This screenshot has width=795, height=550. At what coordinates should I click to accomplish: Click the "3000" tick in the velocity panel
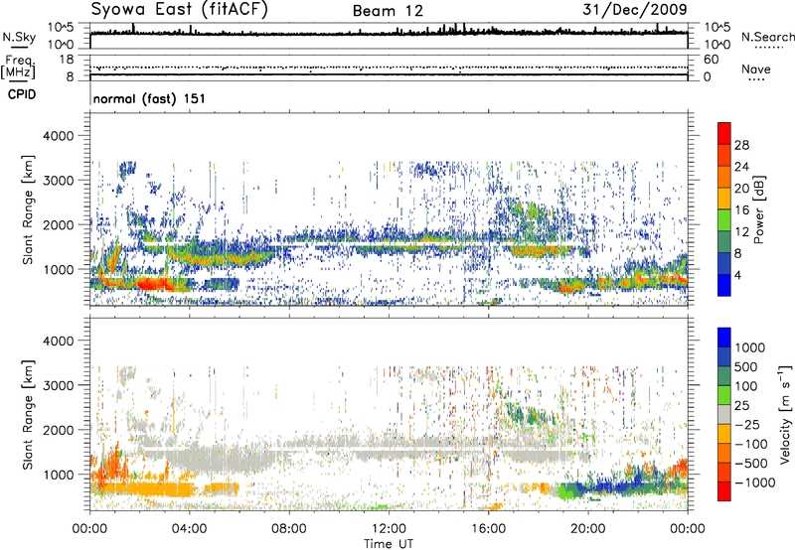pos(58,385)
